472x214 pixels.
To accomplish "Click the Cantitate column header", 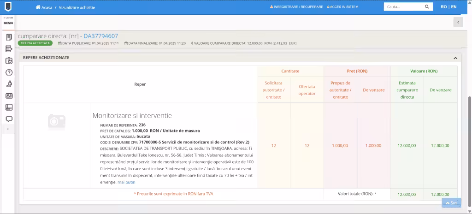I will click(x=290, y=71).
